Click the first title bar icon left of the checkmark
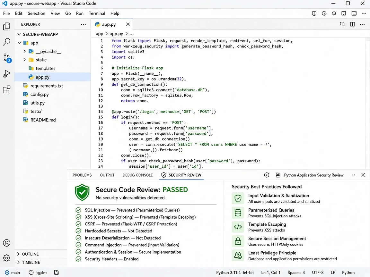Image resolution: width=370 pixels, height=277 pixels. 314,13
